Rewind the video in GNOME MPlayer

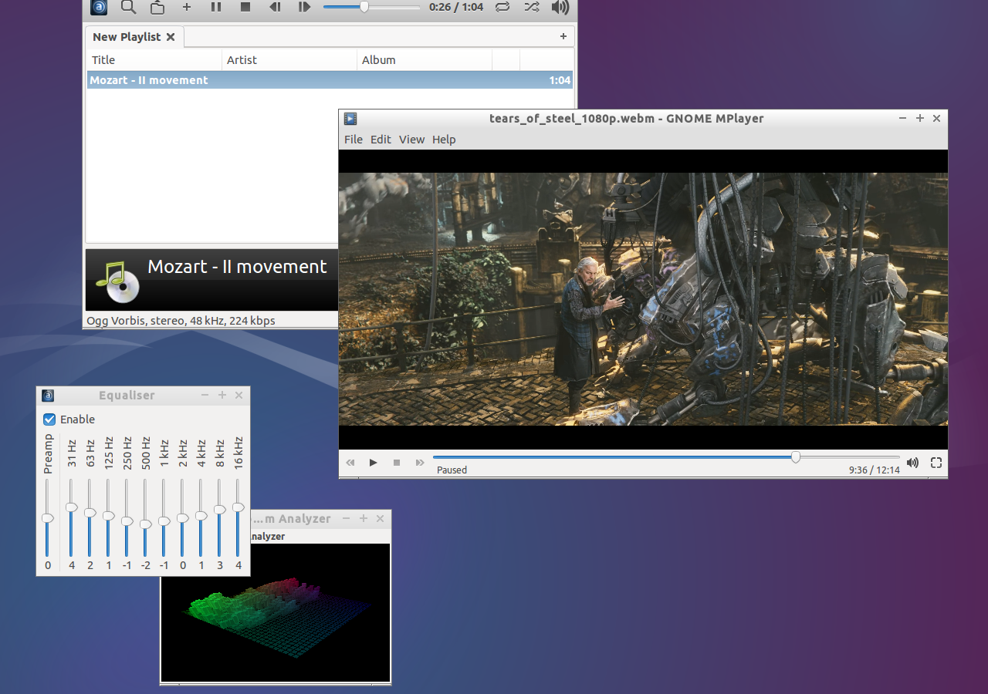350,463
